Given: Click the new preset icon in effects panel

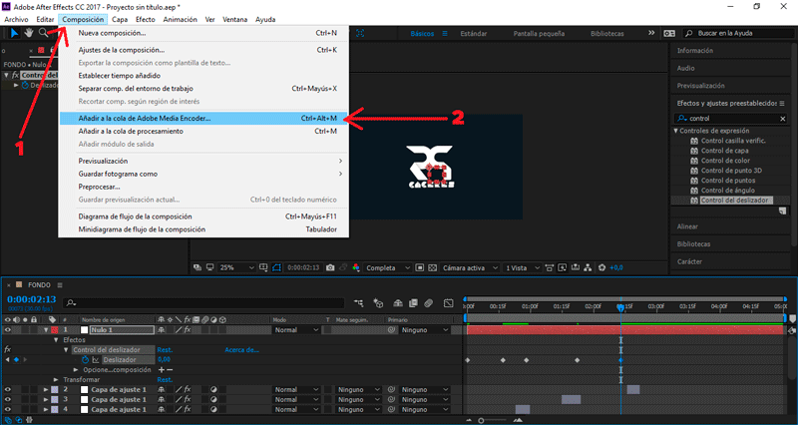Looking at the screenshot, I should (782, 212).
